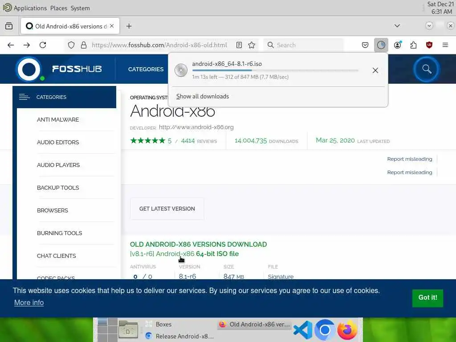
Task: Accept cookies with Got it! button
Action: click(x=427, y=298)
